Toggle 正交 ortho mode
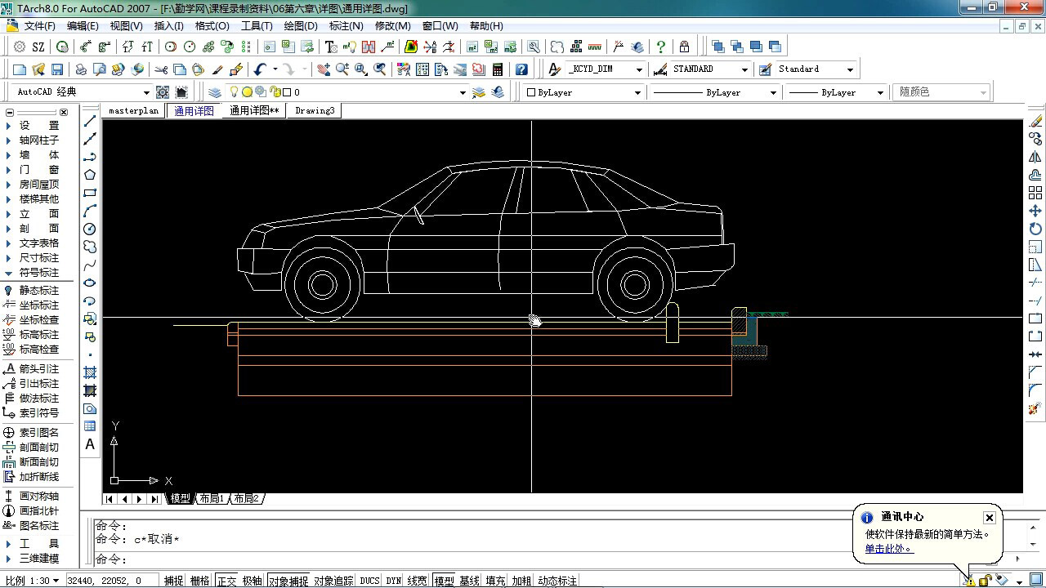The image size is (1046, 588). click(226, 581)
